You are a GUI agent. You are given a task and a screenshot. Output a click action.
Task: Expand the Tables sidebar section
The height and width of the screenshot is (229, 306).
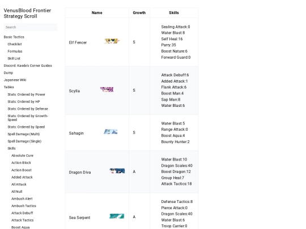8,87
